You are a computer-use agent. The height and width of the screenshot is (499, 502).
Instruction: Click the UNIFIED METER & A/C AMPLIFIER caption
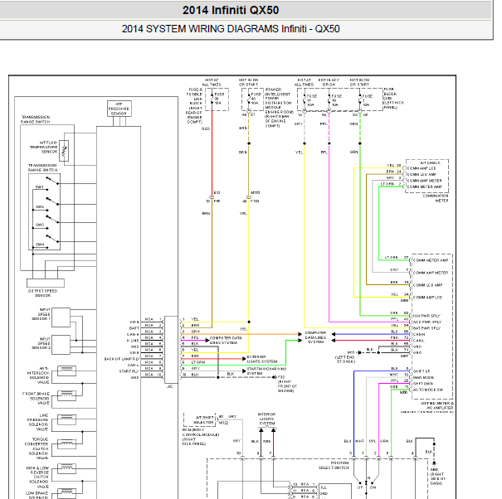pos(437,405)
